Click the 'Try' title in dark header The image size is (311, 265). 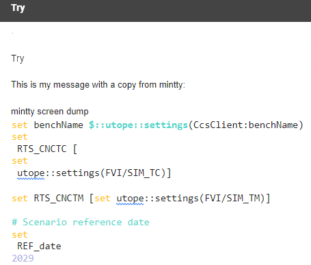pos(18,8)
